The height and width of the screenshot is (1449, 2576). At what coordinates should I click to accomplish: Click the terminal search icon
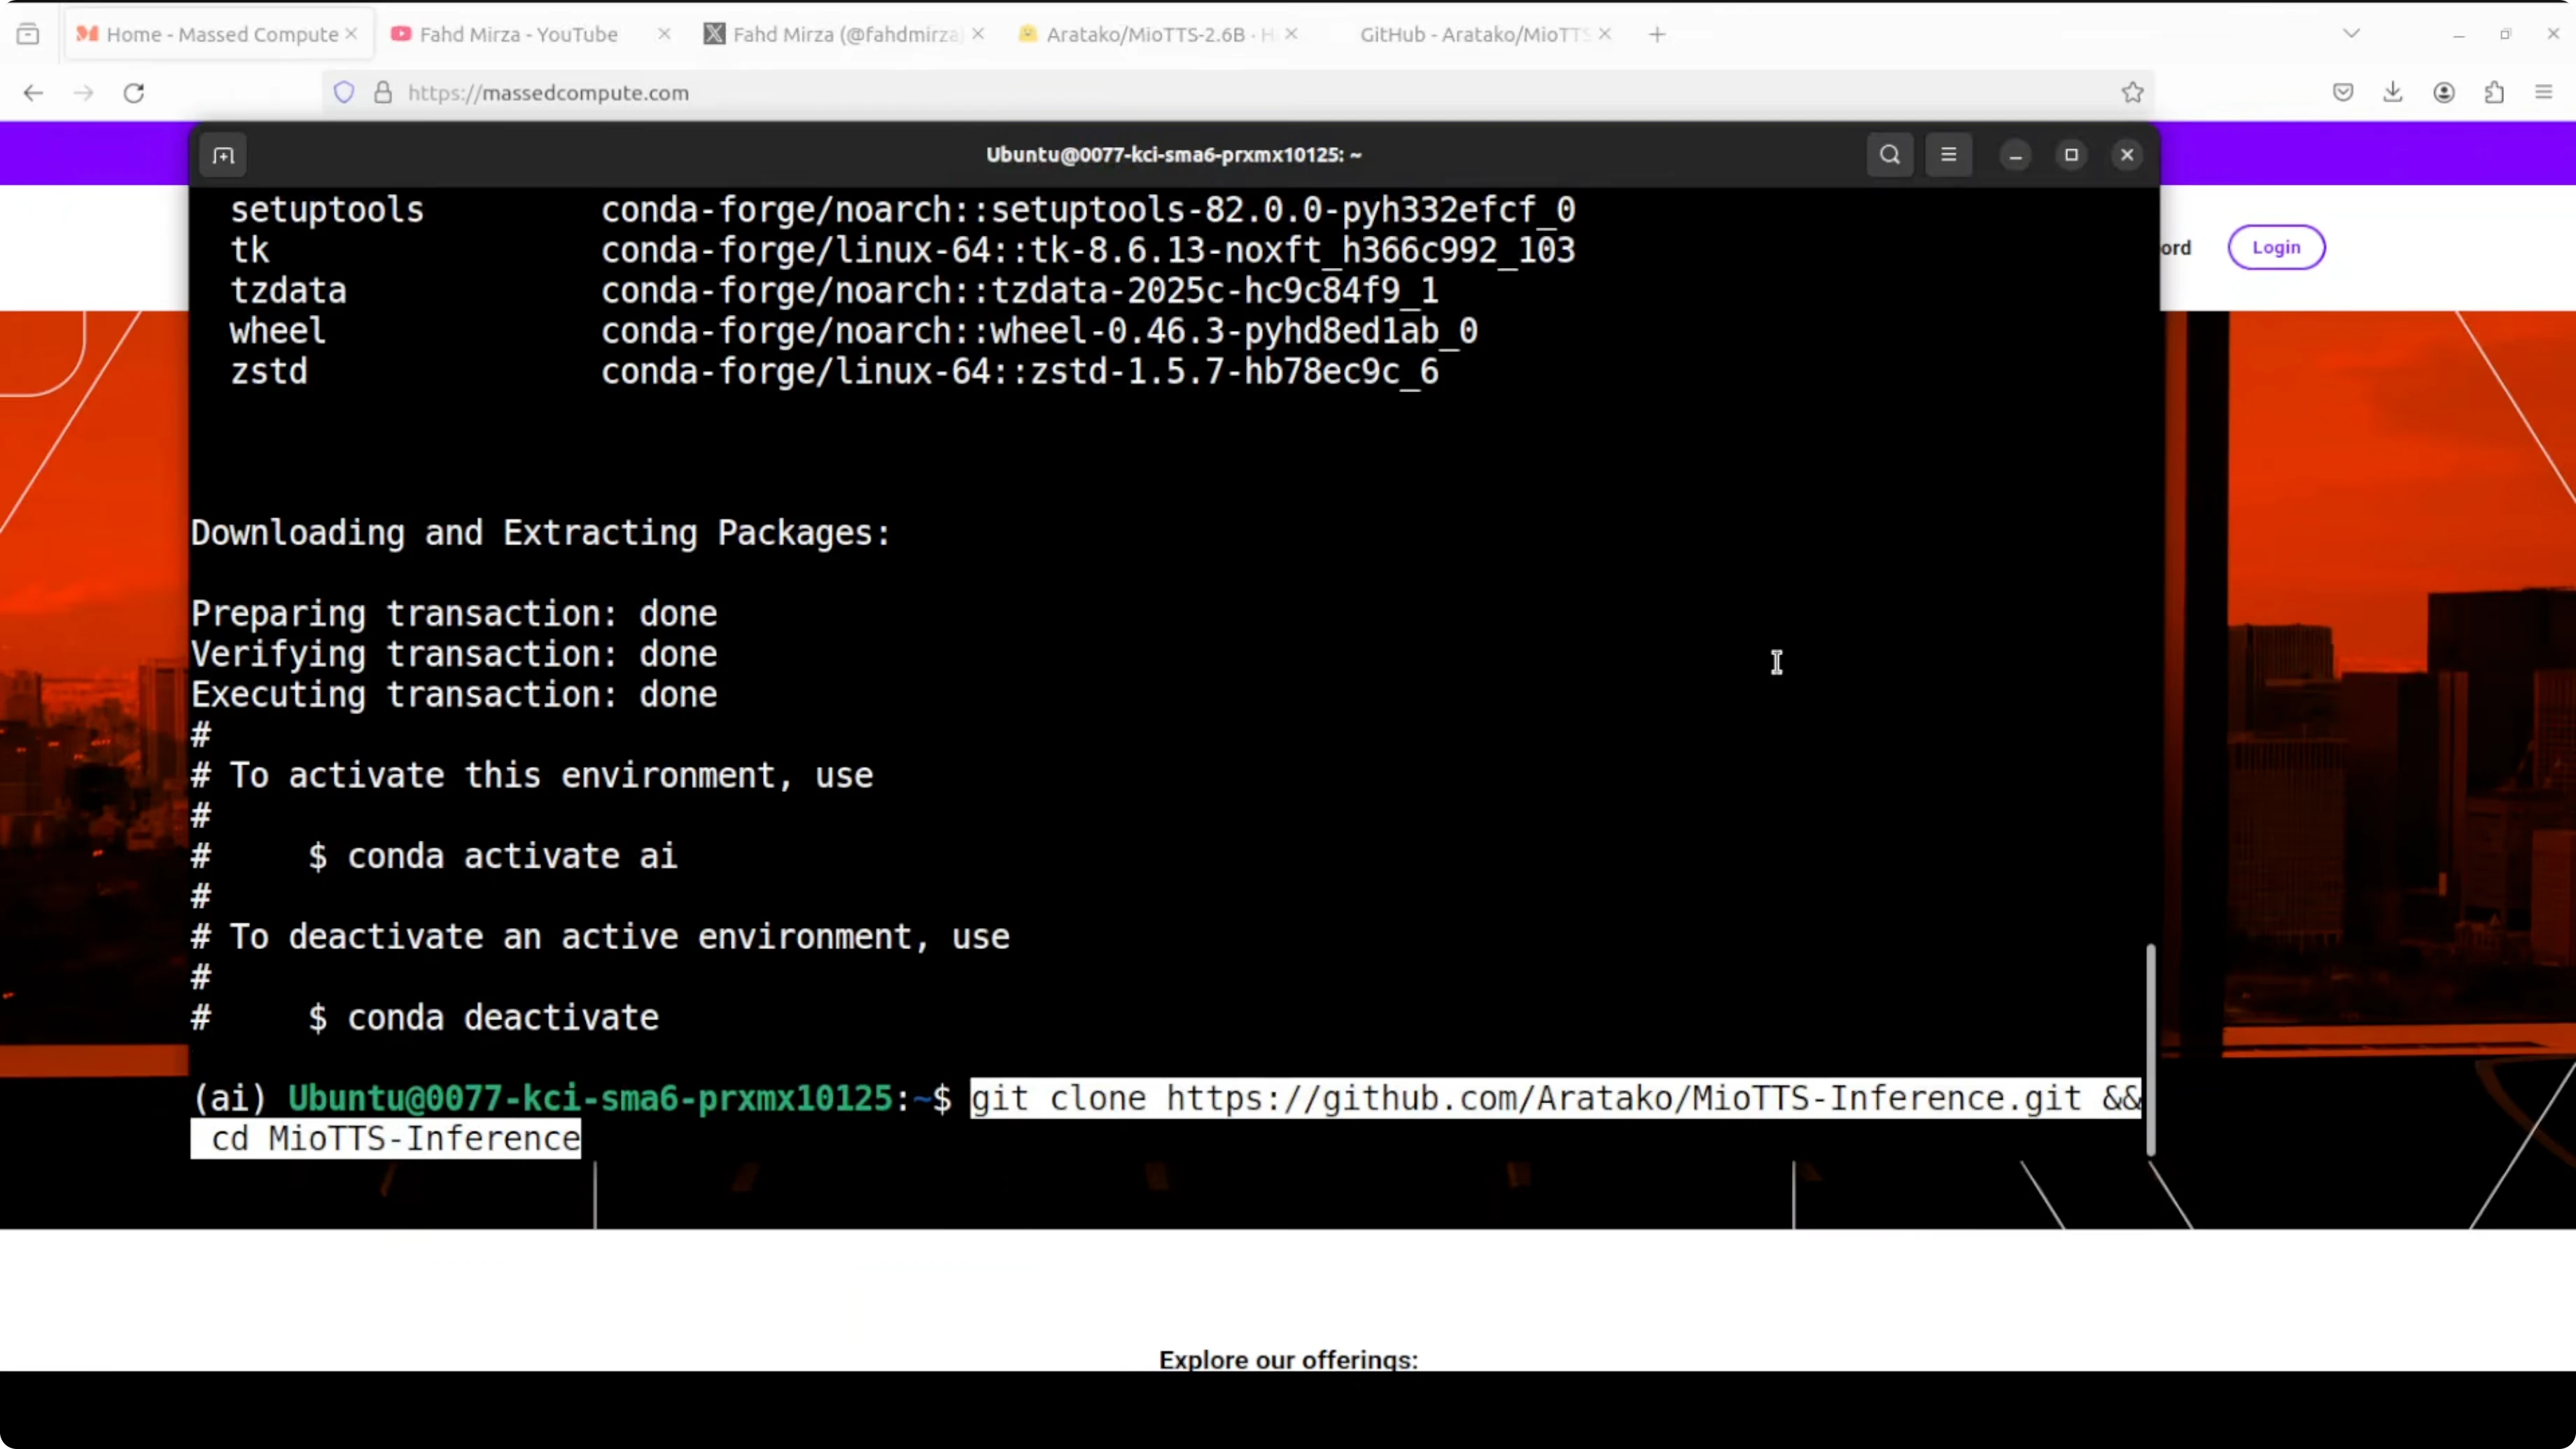[x=1889, y=155]
